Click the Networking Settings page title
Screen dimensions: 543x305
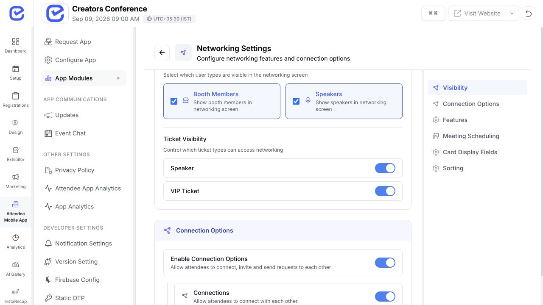pyautogui.click(x=234, y=48)
